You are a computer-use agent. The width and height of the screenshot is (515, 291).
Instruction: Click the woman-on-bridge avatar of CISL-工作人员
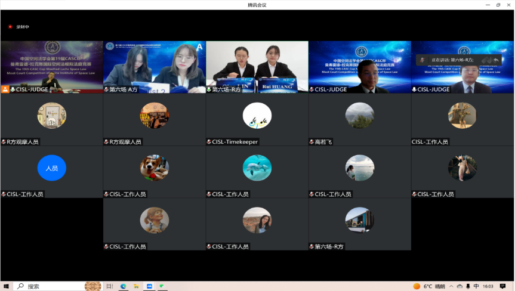pyautogui.click(x=462, y=168)
